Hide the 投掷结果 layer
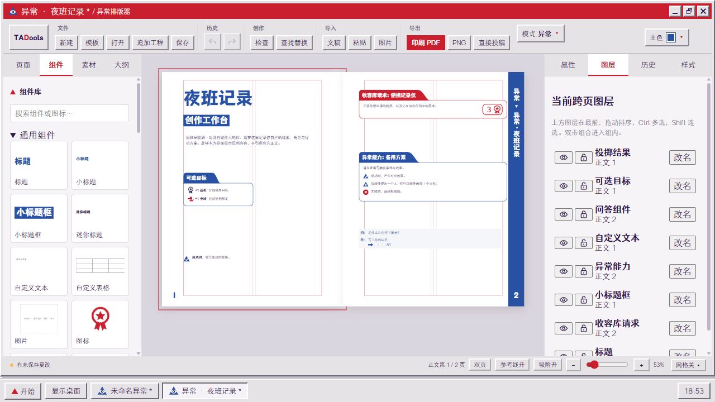Viewport: 715px width, 402px height. (x=564, y=157)
